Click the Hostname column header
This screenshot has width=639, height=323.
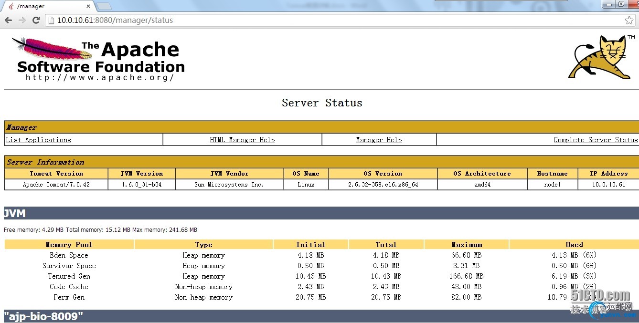(553, 174)
